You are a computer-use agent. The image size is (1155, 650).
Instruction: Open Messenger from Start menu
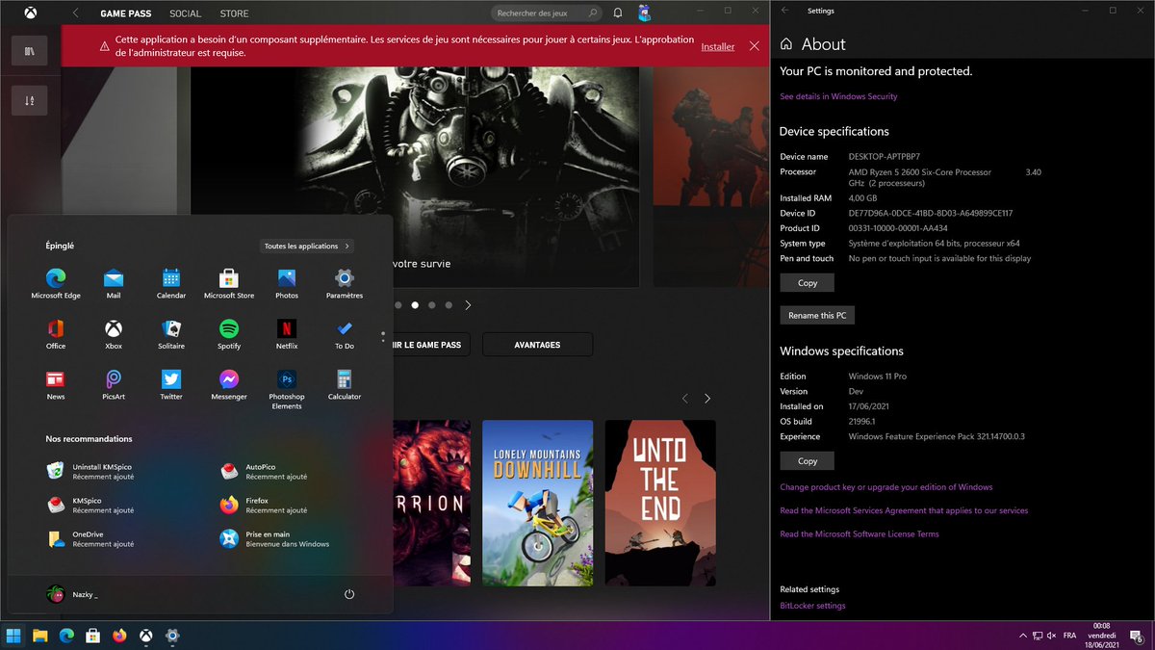point(229,385)
